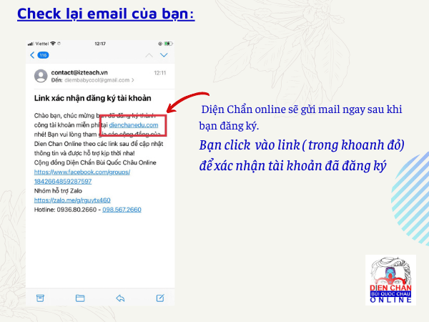Tap the sender avatar icon
The height and width of the screenshot is (322, 429).
click(x=41, y=76)
